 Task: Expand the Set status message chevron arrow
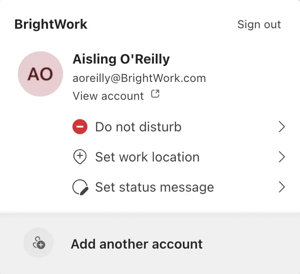(282, 187)
